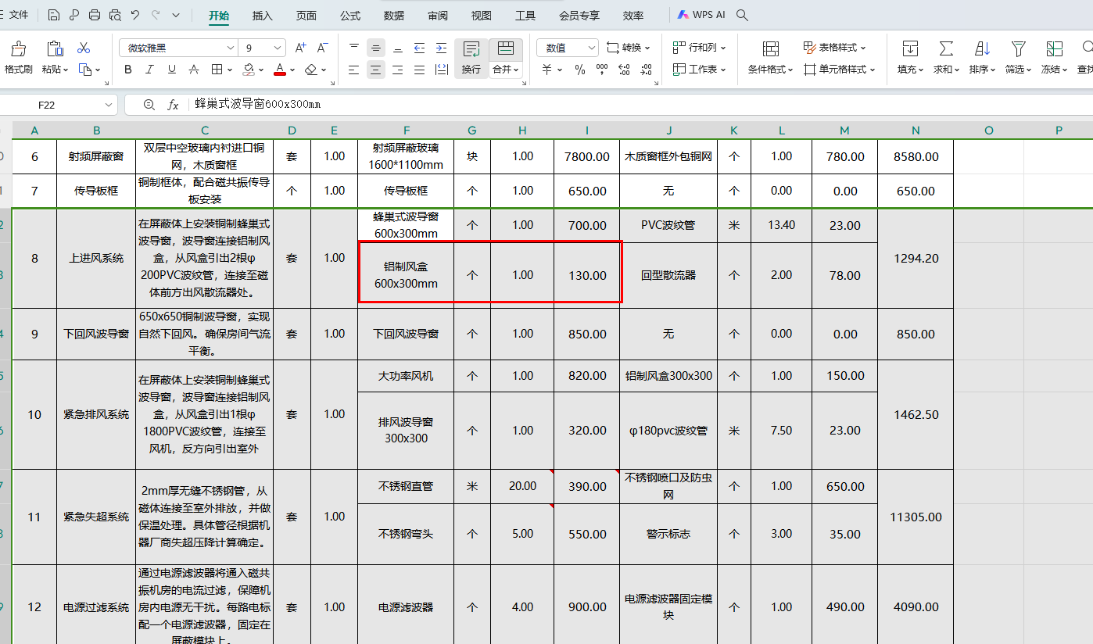
Task: Click the Cut scissors icon
Action: tap(84, 48)
